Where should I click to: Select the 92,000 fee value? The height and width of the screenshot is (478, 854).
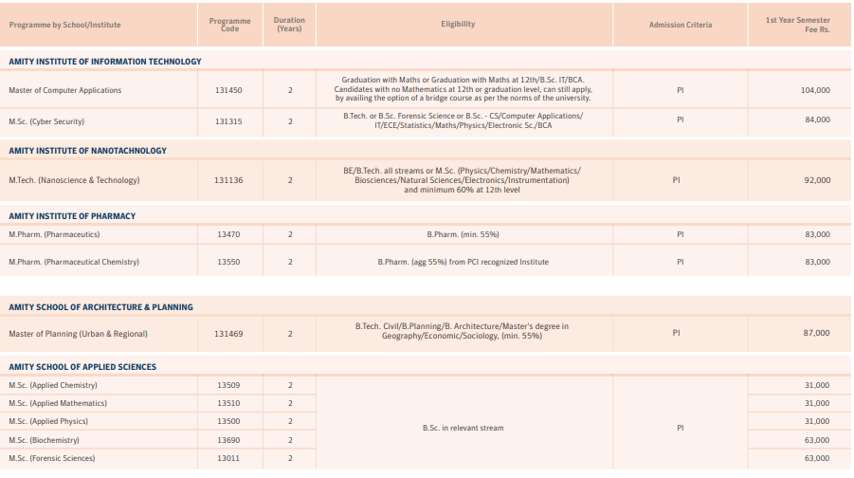point(818,180)
